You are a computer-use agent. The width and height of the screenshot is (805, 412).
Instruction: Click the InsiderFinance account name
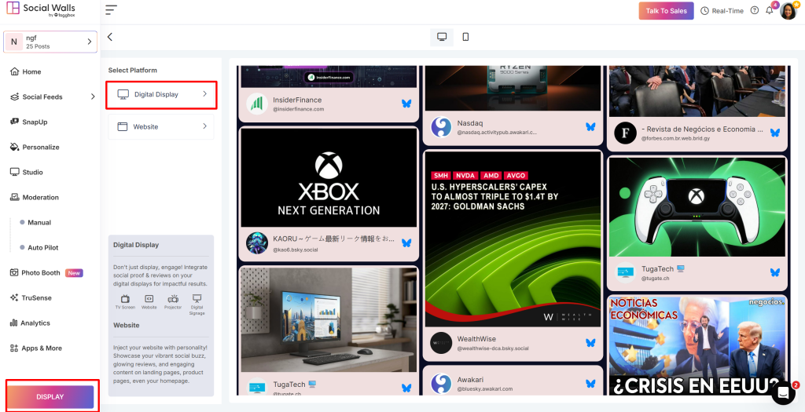[297, 100]
